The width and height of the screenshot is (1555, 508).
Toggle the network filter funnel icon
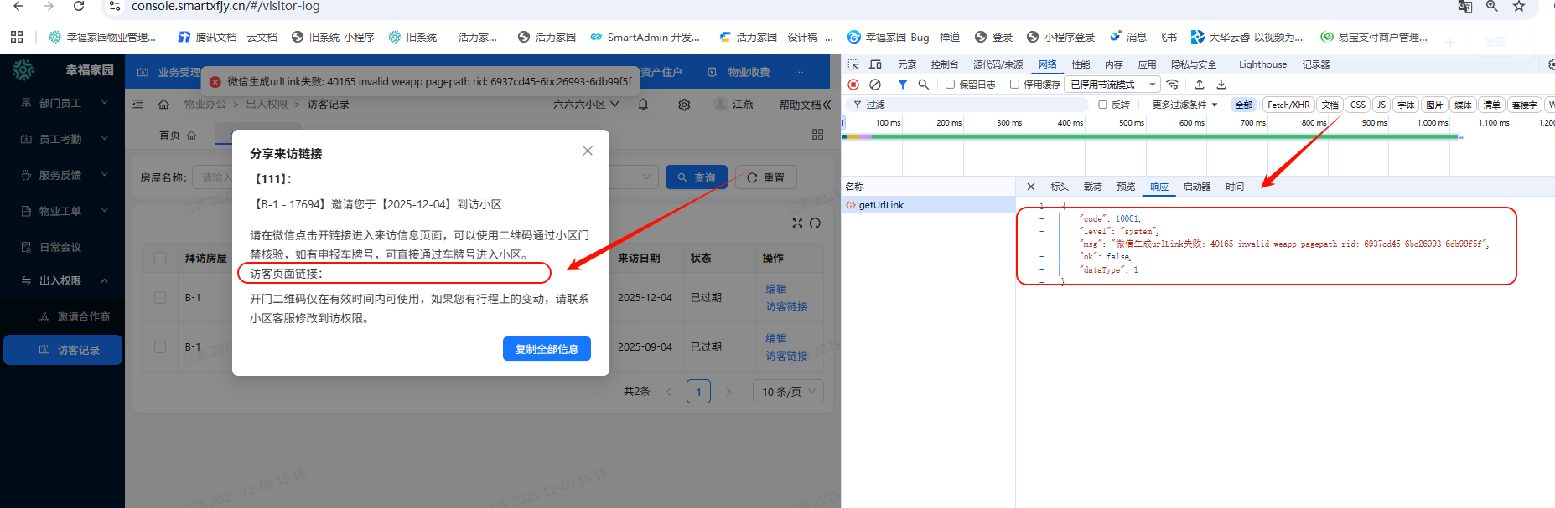(903, 85)
